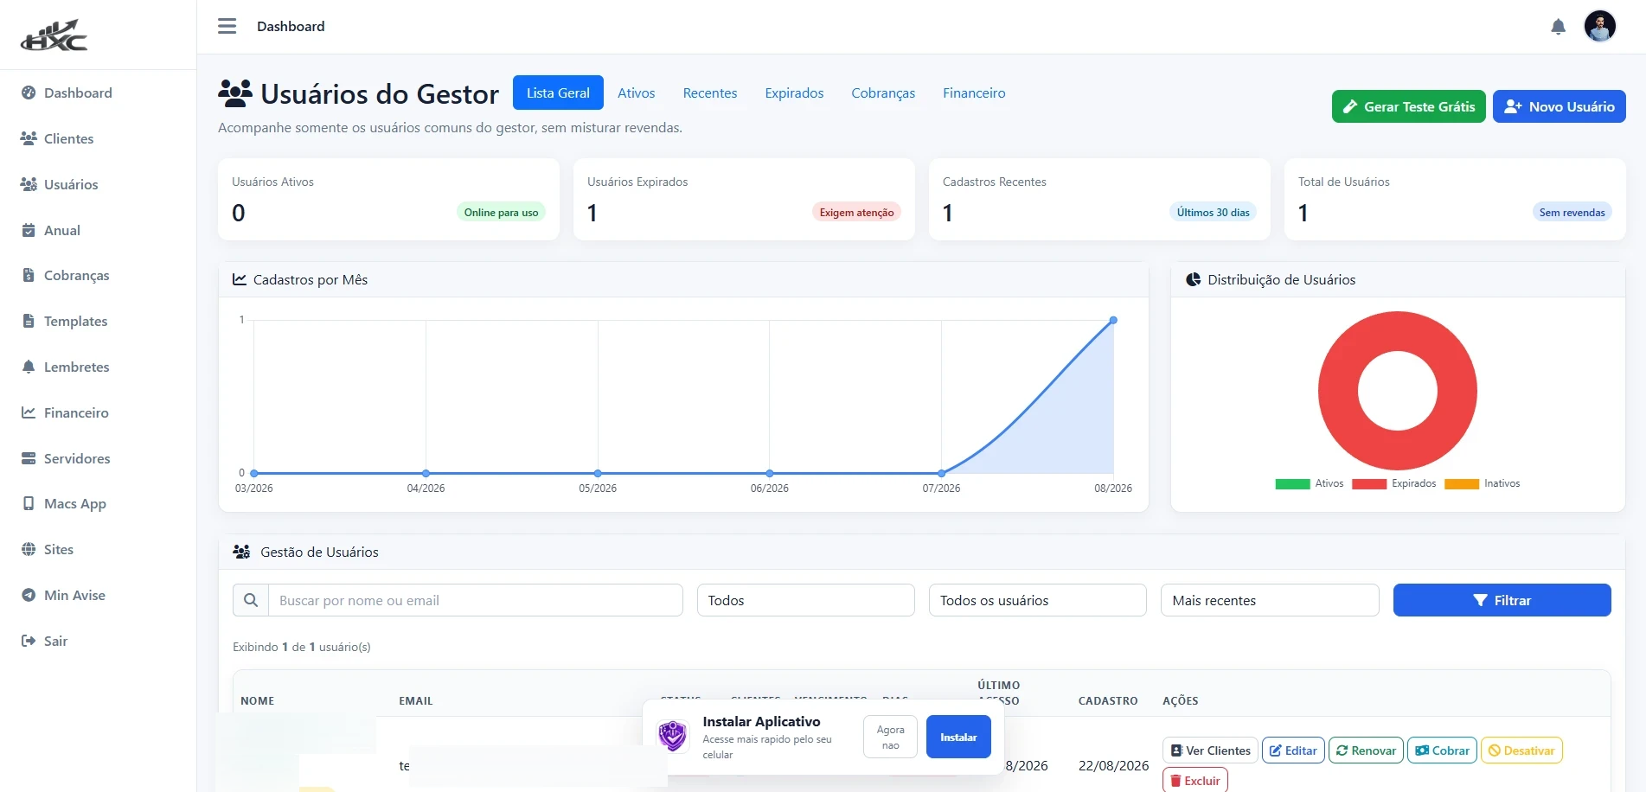
Task: Switch to the Expirados tab
Action: click(794, 93)
